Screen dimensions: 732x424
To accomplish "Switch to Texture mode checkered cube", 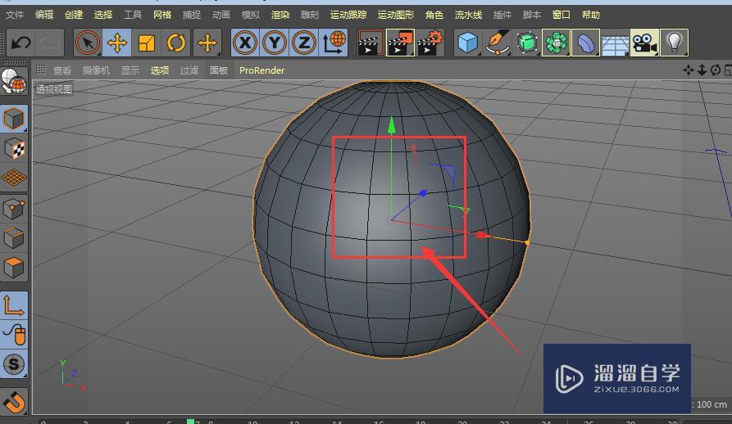I will tap(14, 149).
